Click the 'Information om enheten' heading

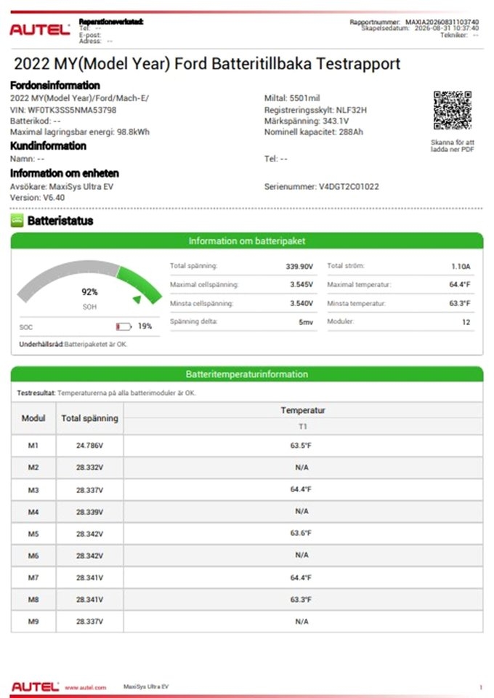(65, 173)
